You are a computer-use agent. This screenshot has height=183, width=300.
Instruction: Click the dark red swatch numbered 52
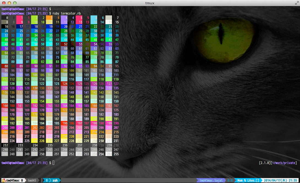click(64, 44)
